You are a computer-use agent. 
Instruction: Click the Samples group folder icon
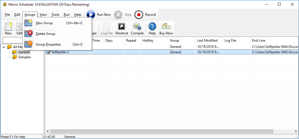(15, 57)
